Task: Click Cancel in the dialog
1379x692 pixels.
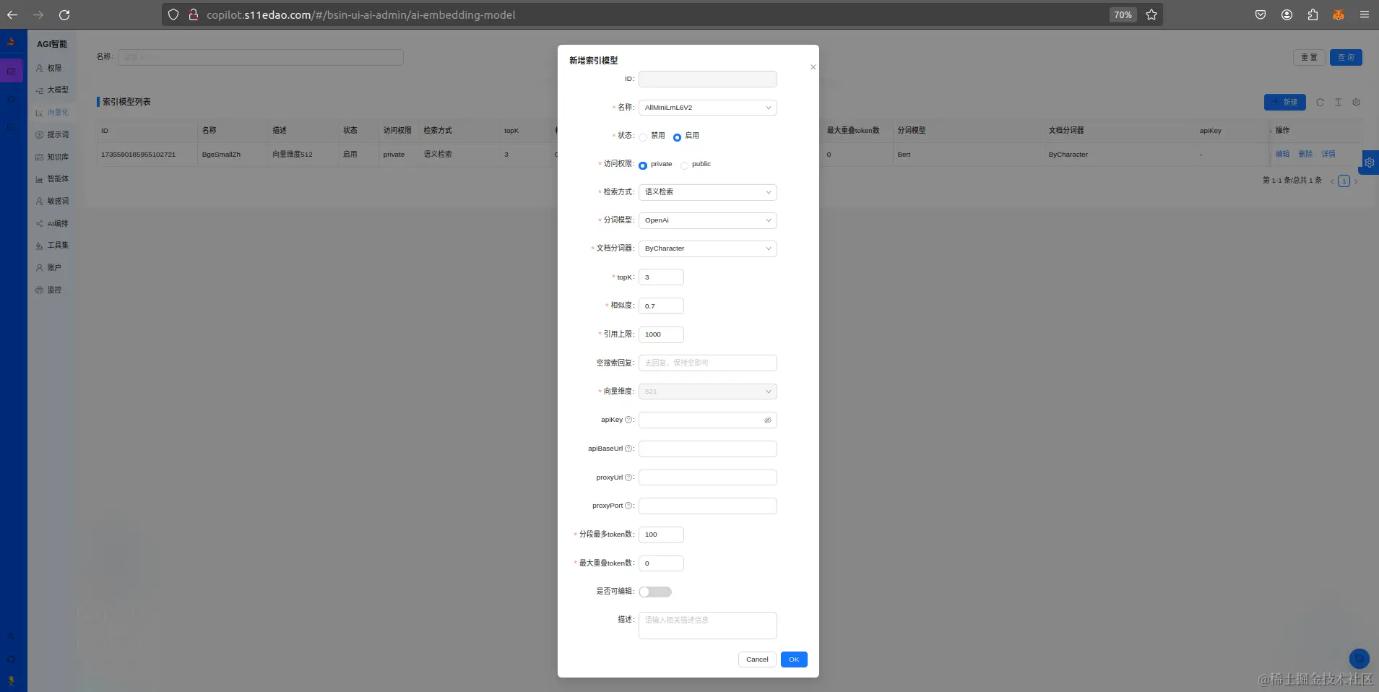Action: 757,659
